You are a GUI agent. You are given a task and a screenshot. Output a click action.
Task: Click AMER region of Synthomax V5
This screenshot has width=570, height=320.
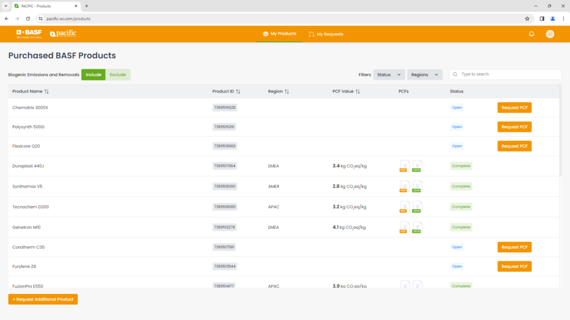pyautogui.click(x=274, y=187)
